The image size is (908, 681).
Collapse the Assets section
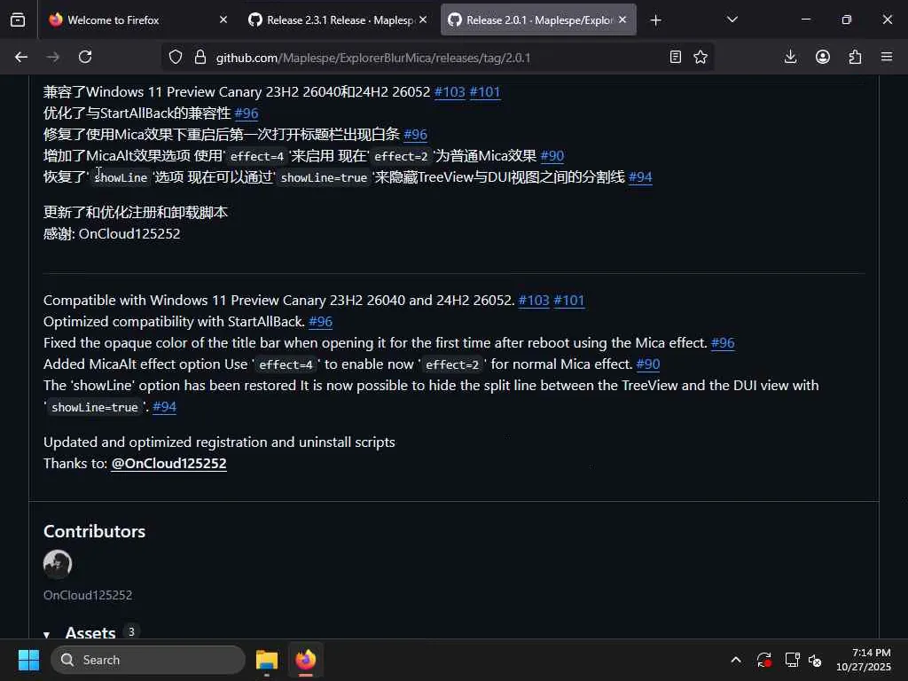click(90, 632)
